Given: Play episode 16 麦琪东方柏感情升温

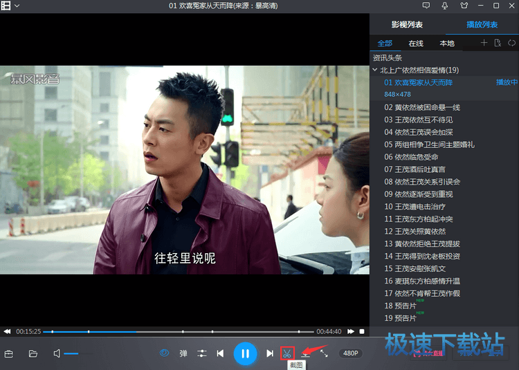Looking at the screenshot, I should coord(422,281).
